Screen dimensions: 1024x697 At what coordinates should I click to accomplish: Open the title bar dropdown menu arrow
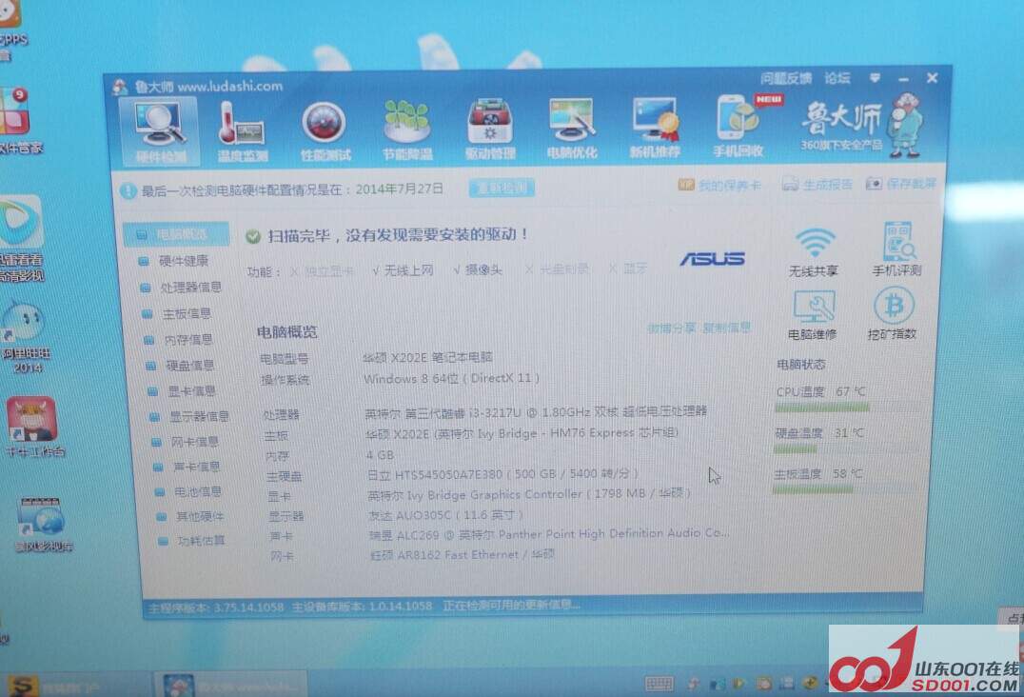pos(875,78)
